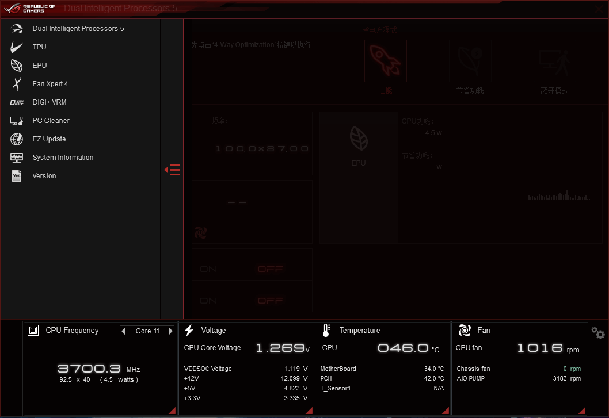609x418 pixels.
Task: Switch the upper ON/OFF toggle to OFF
Action: pos(271,269)
